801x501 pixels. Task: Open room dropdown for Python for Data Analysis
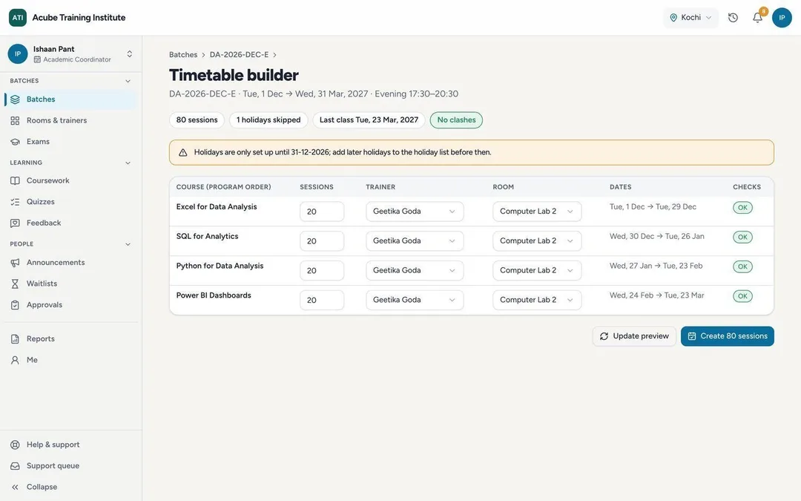(537, 270)
